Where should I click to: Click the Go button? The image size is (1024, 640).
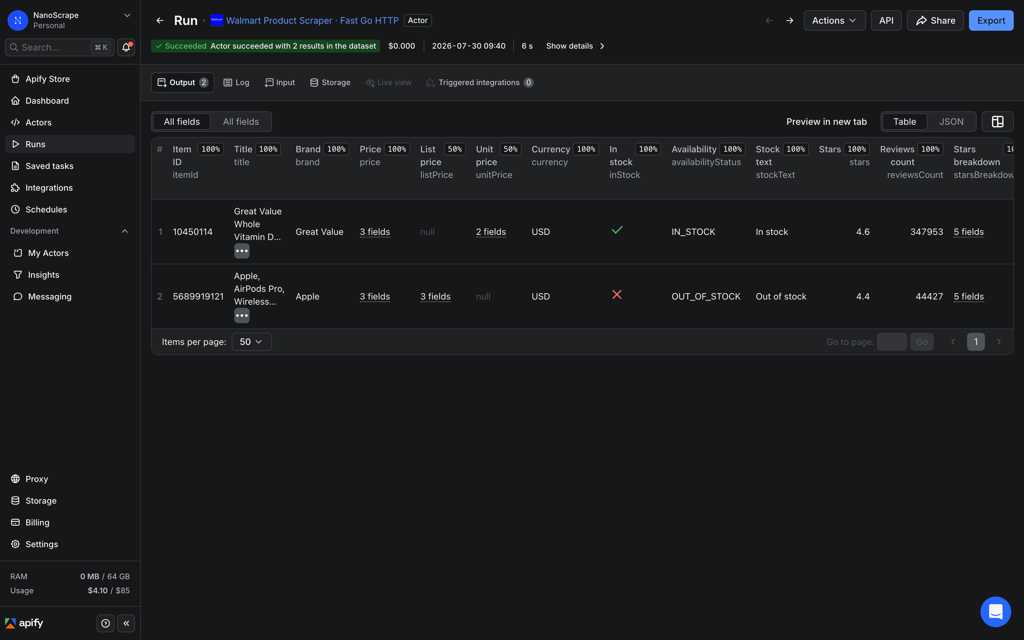[922, 342]
